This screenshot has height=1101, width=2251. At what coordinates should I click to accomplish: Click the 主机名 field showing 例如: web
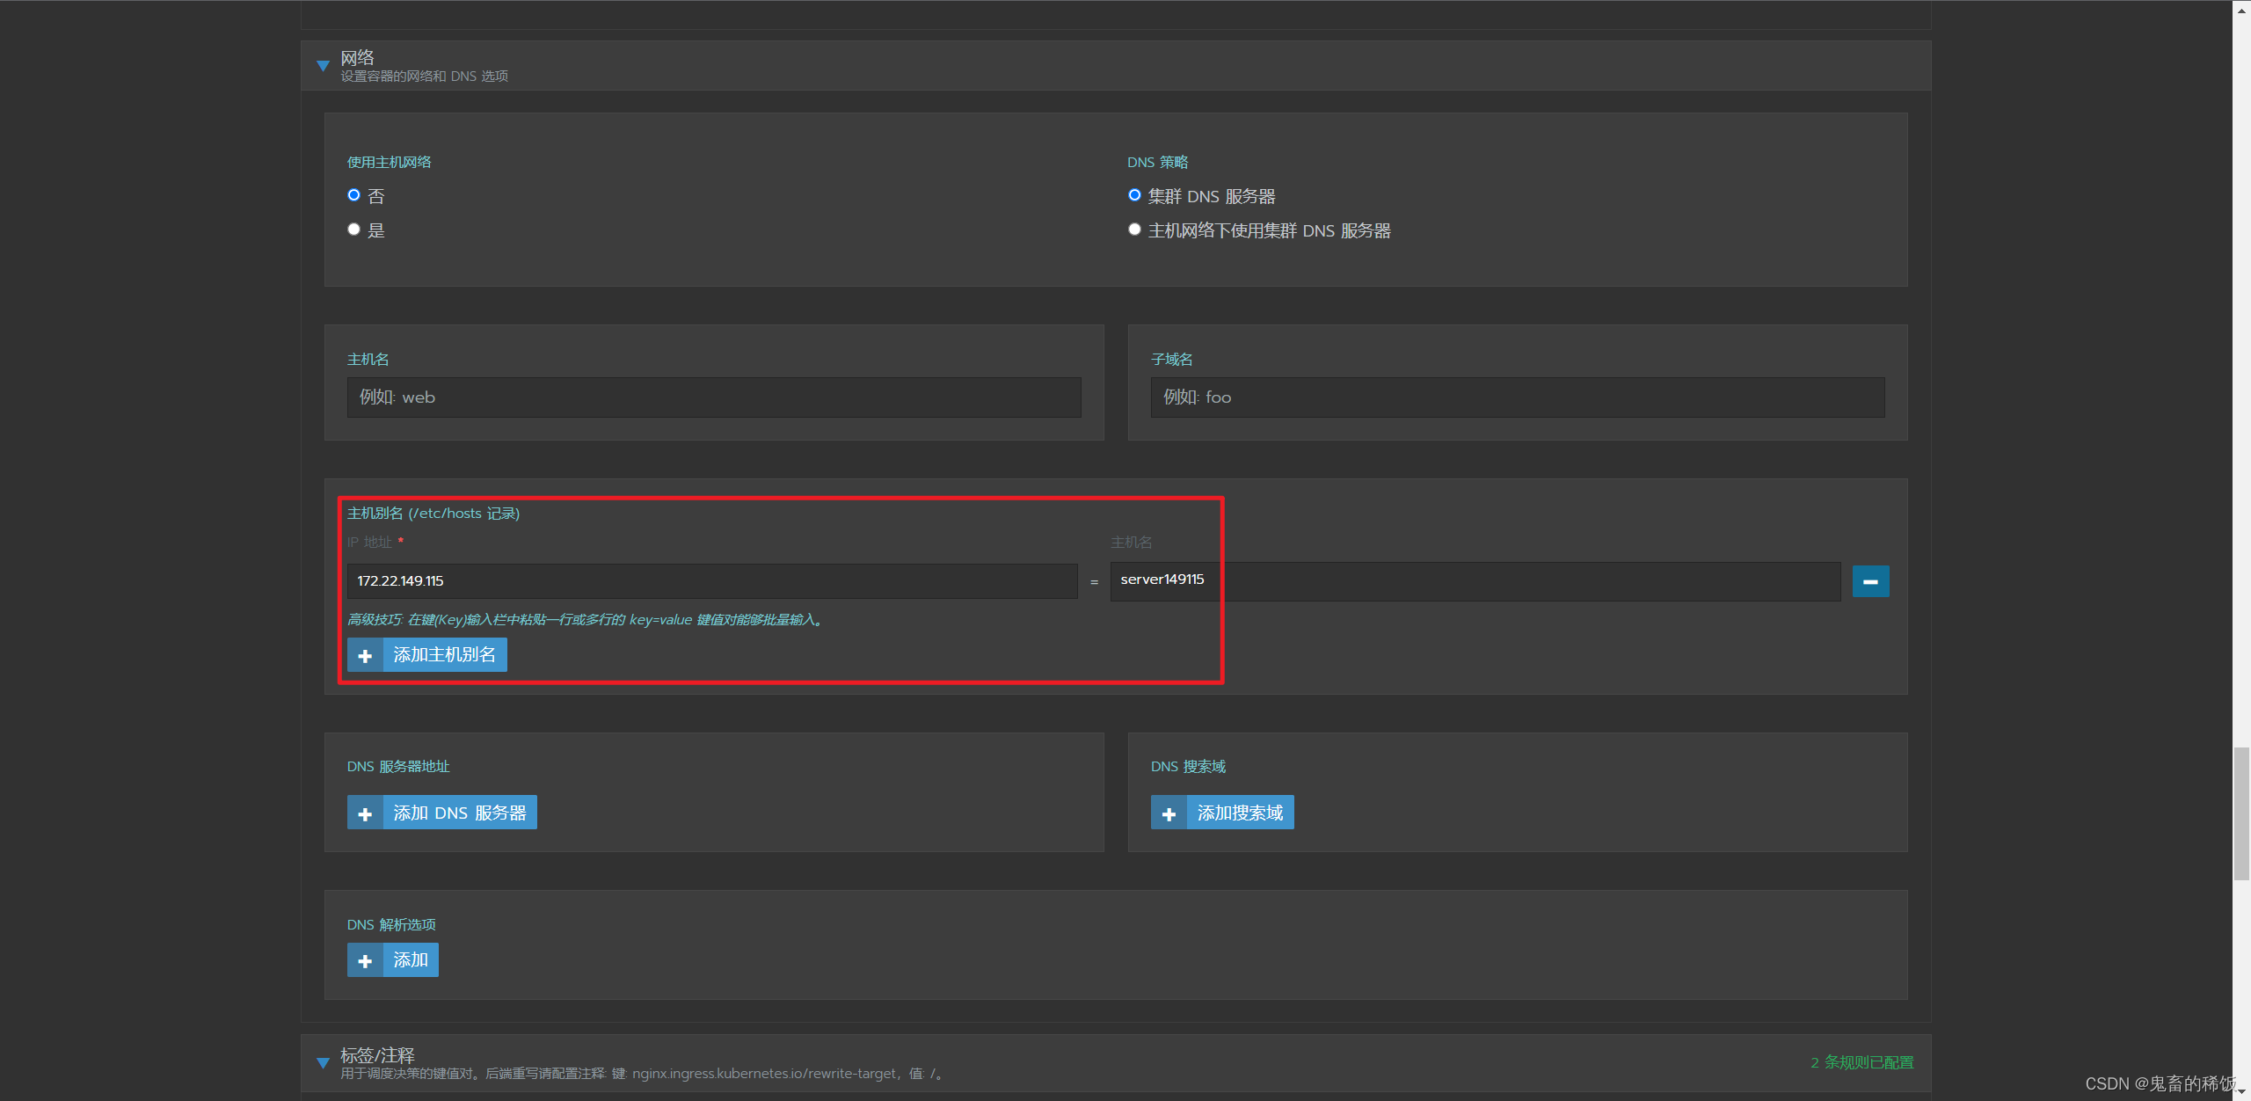712,397
